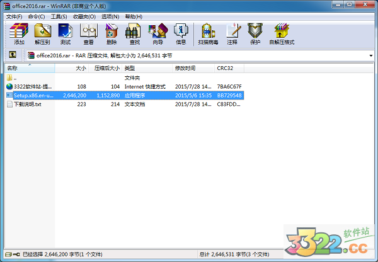Click the key icon in status bar
This screenshot has width=378, height=262.
coord(16,254)
